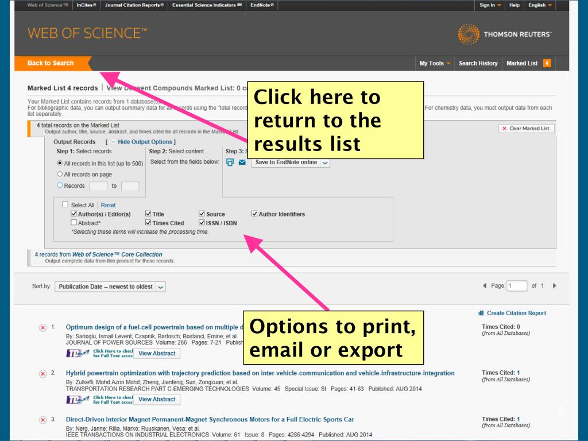Open Optimum design of a fuel-cell title
This screenshot has height=441, width=588.
pyautogui.click(x=154, y=327)
